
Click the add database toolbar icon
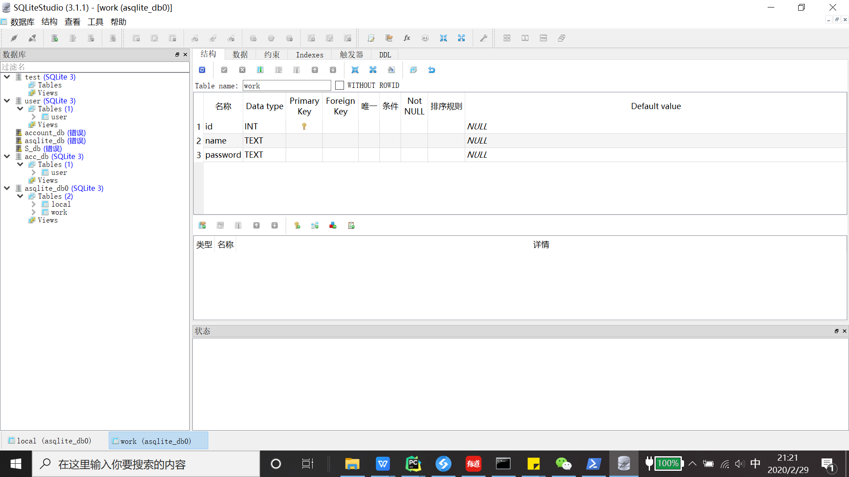tap(55, 38)
